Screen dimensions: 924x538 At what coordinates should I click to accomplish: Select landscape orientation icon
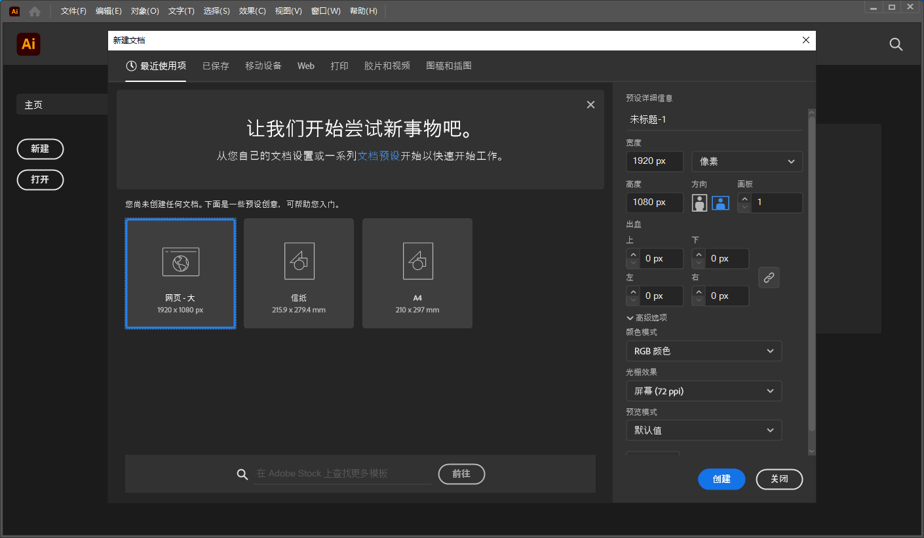coord(721,203)
